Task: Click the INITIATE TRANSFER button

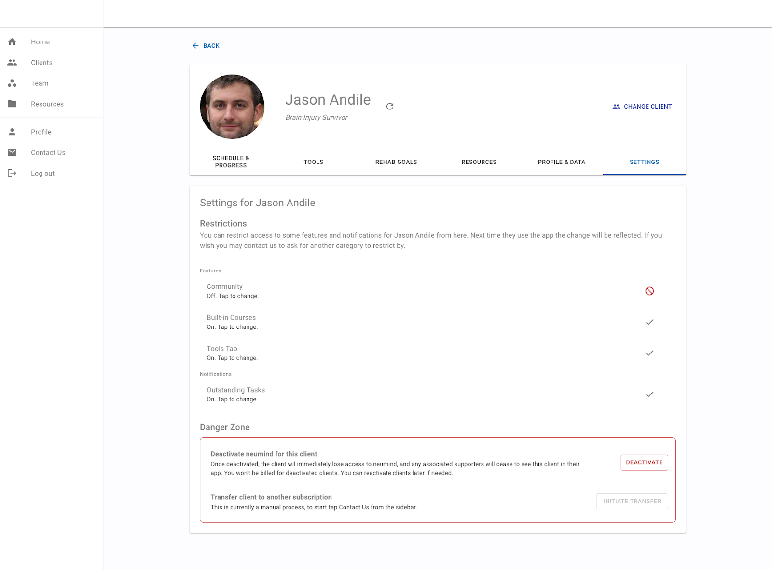Action: (632, 501)
